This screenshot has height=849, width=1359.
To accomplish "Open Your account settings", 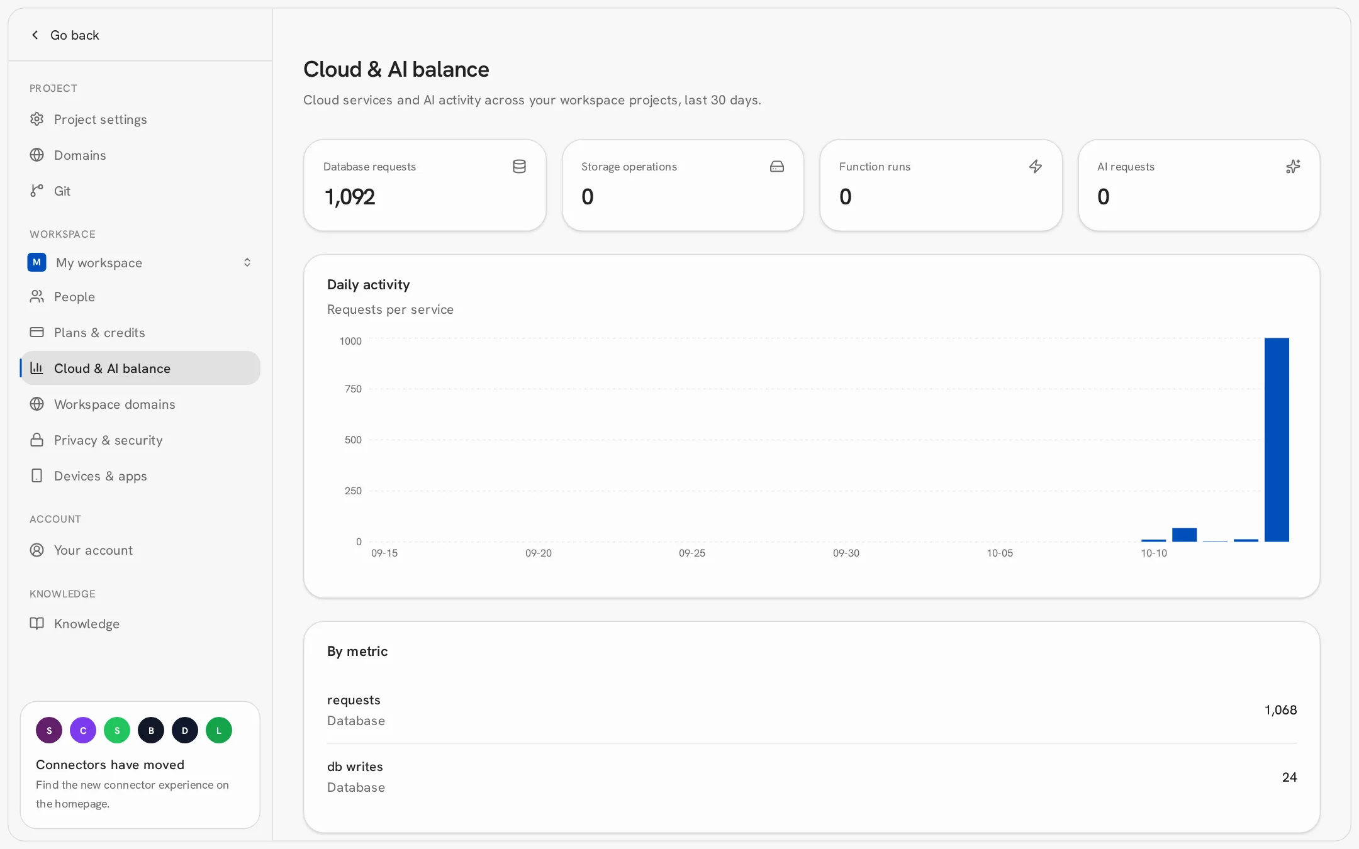I will click(x=140, y=550).
